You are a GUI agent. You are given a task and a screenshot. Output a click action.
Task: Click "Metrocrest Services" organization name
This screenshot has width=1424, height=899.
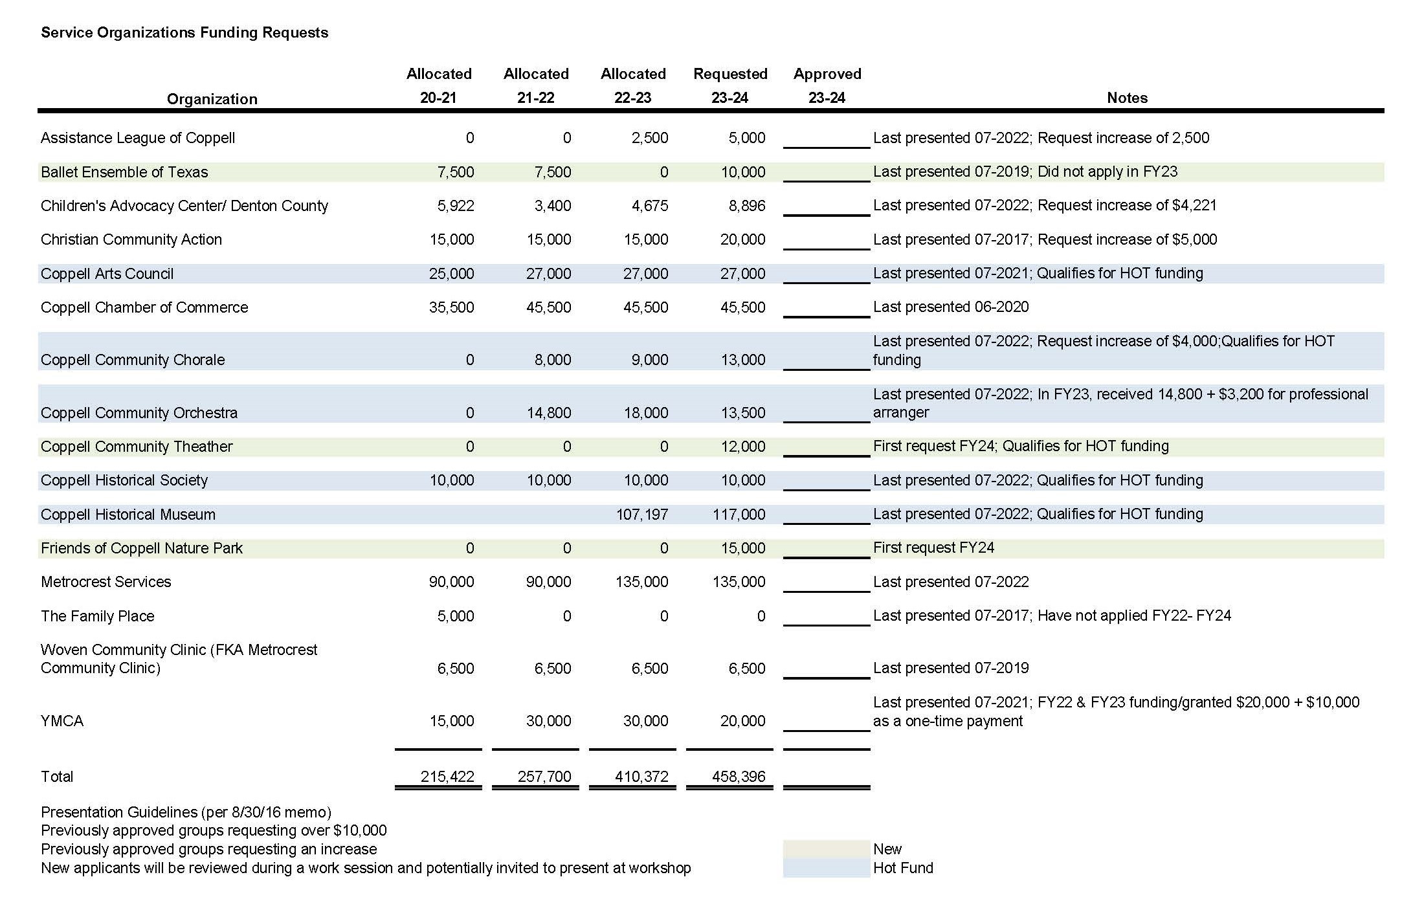tap(106, 582)
